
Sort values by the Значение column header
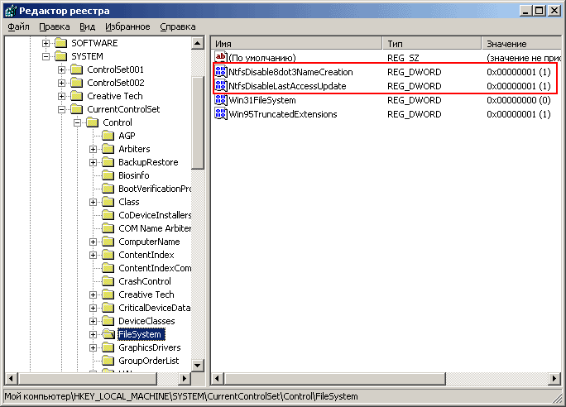tap(521, 44)
